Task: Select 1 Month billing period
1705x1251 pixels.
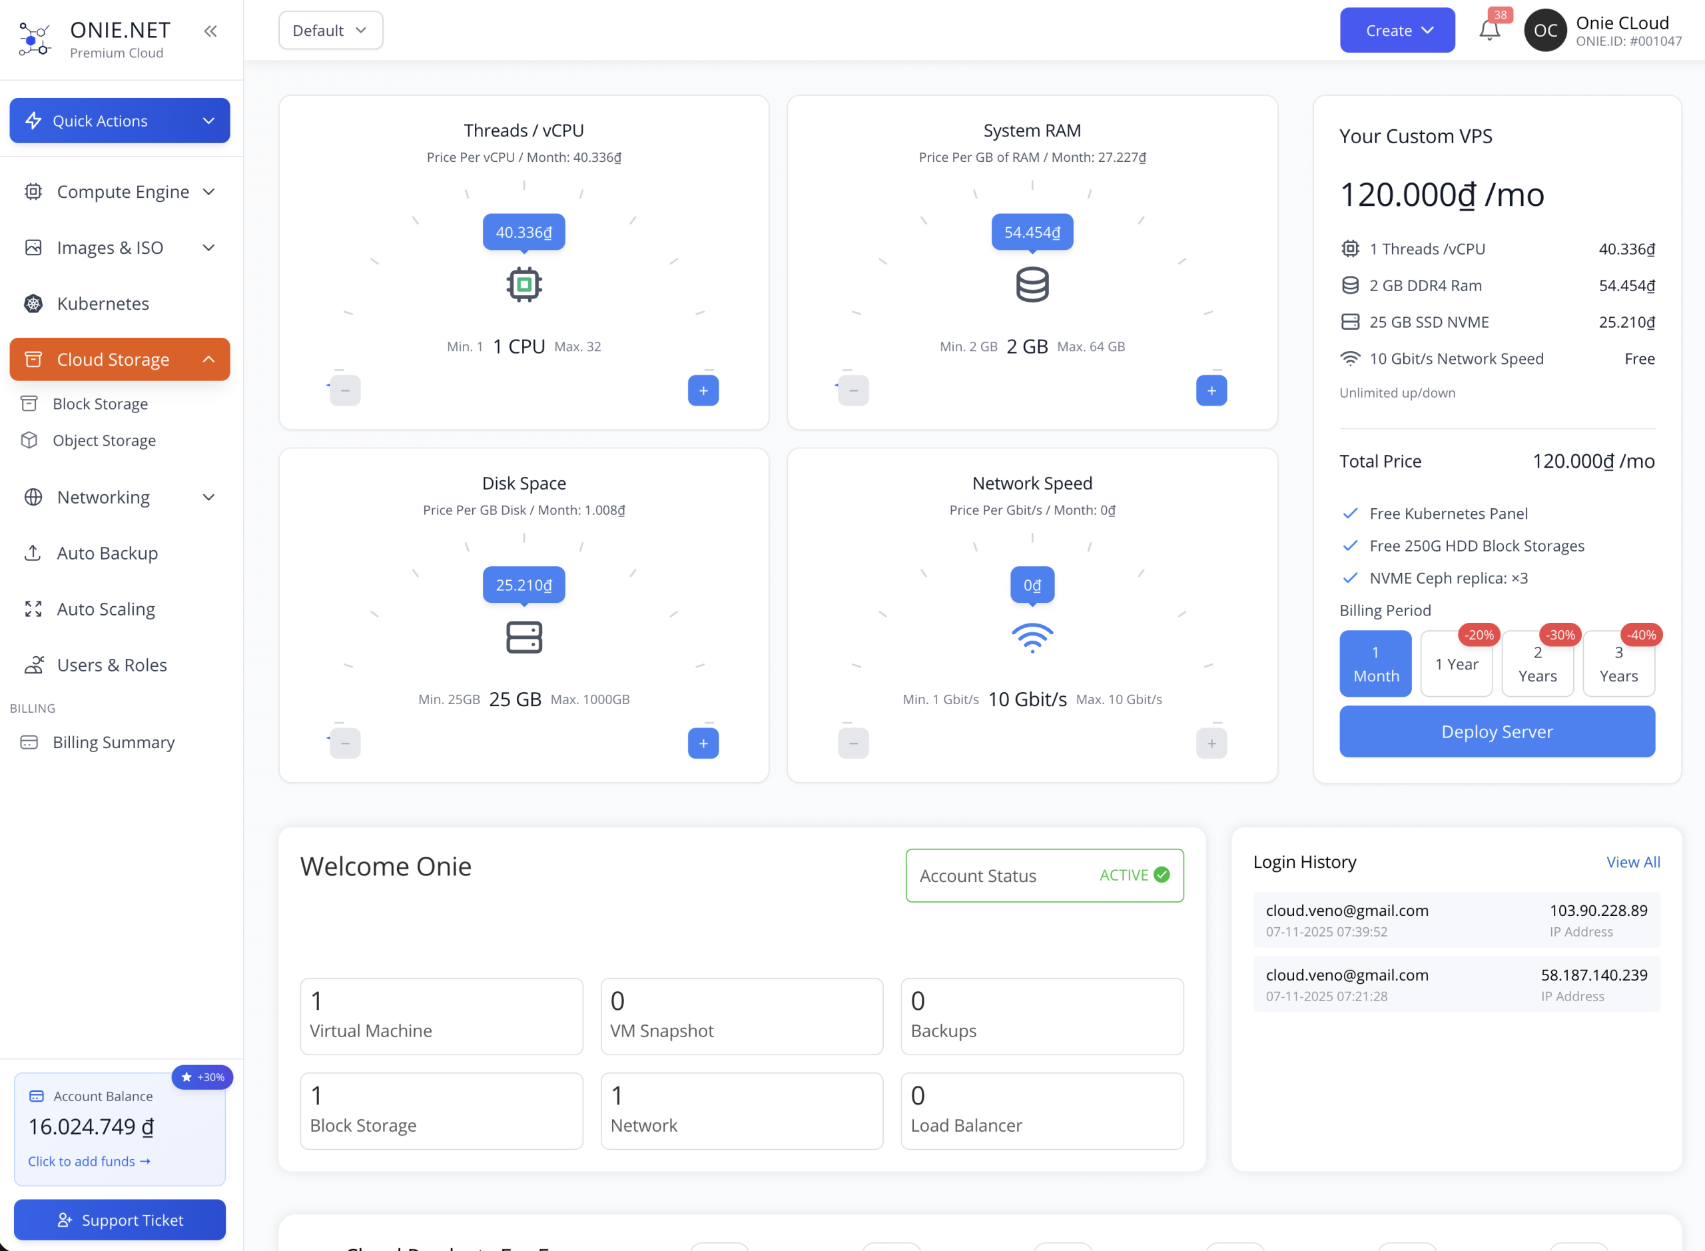Action: [1375, 663]
